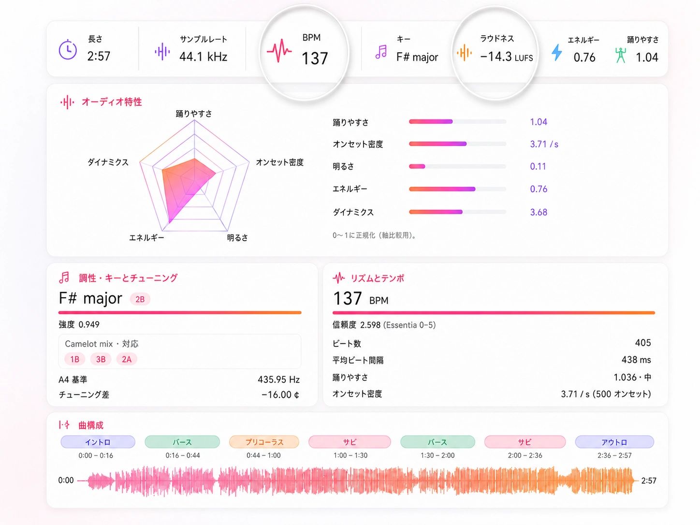700x525 pixels.
Task: Click the −16.00 ¢ tuning offset value
Action: [x=280, y=395]
